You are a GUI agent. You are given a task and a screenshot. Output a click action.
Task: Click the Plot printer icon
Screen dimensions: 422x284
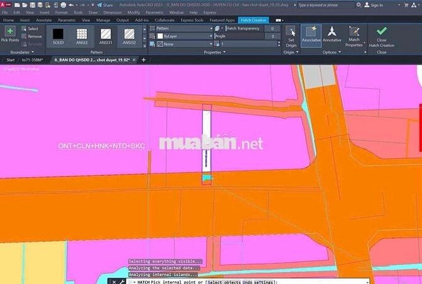point(63,5)
